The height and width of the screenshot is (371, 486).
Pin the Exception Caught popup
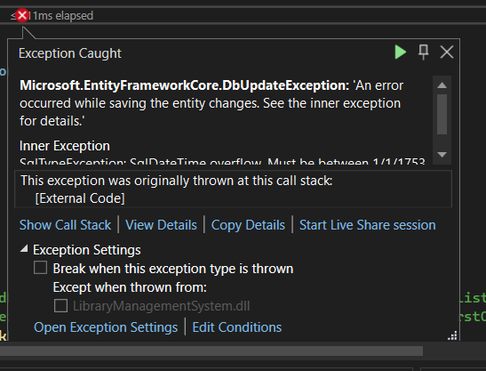tap(424, 52)
